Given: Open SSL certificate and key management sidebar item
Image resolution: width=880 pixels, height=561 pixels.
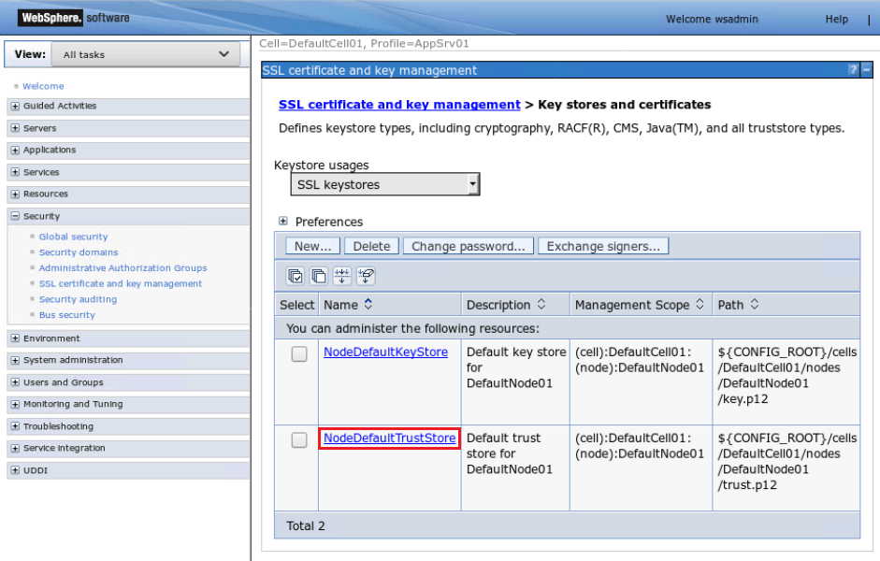Looking at the screenshot, I should pos(121,284).
